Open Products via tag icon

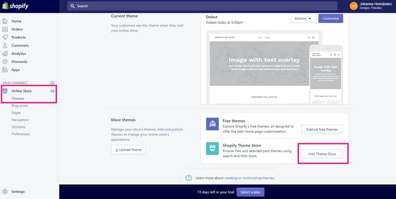coord(5,37)
